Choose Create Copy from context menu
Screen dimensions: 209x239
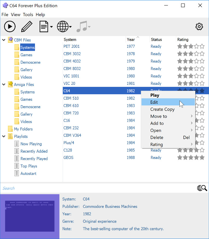click(168, 109)
